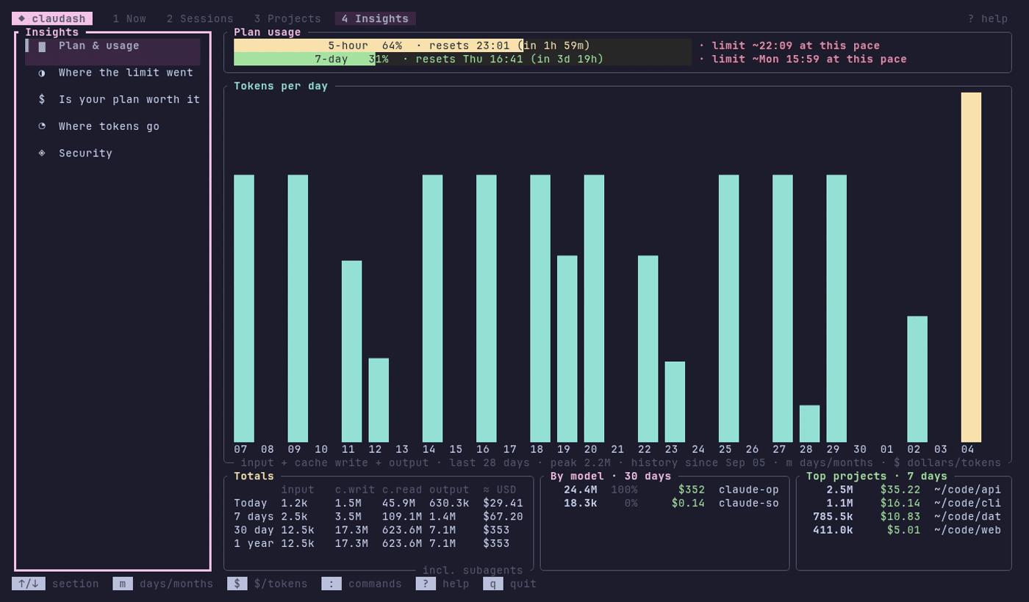1029x602 pixels.
Task: Click the Plan & usage bar-chart icon
Action: (x=42, y=46)
